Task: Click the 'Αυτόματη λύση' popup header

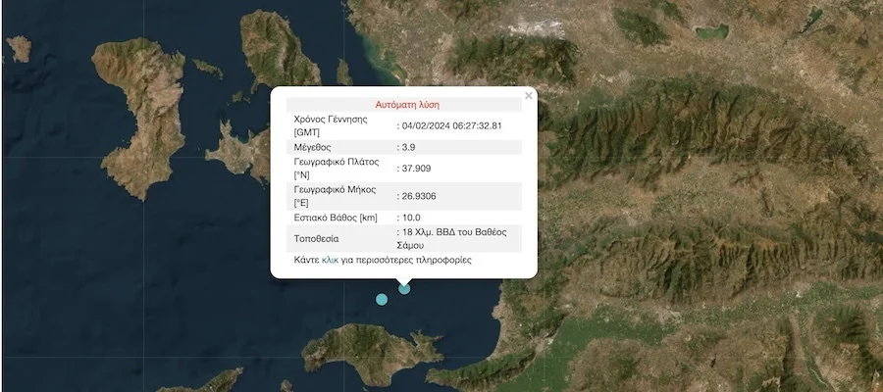Action: pyautogui.click(x=407, y=104)
